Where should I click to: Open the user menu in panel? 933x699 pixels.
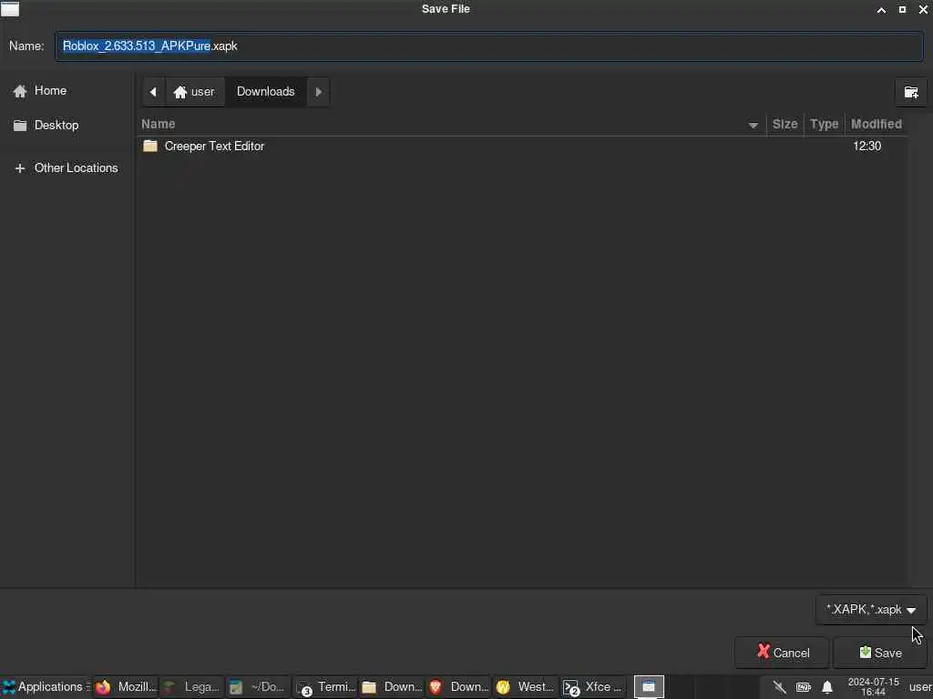point(919,686)
